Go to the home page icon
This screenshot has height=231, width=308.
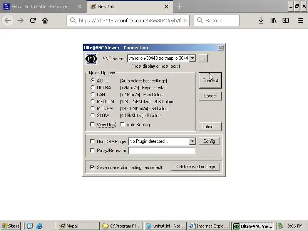click(x=45, y=20)
